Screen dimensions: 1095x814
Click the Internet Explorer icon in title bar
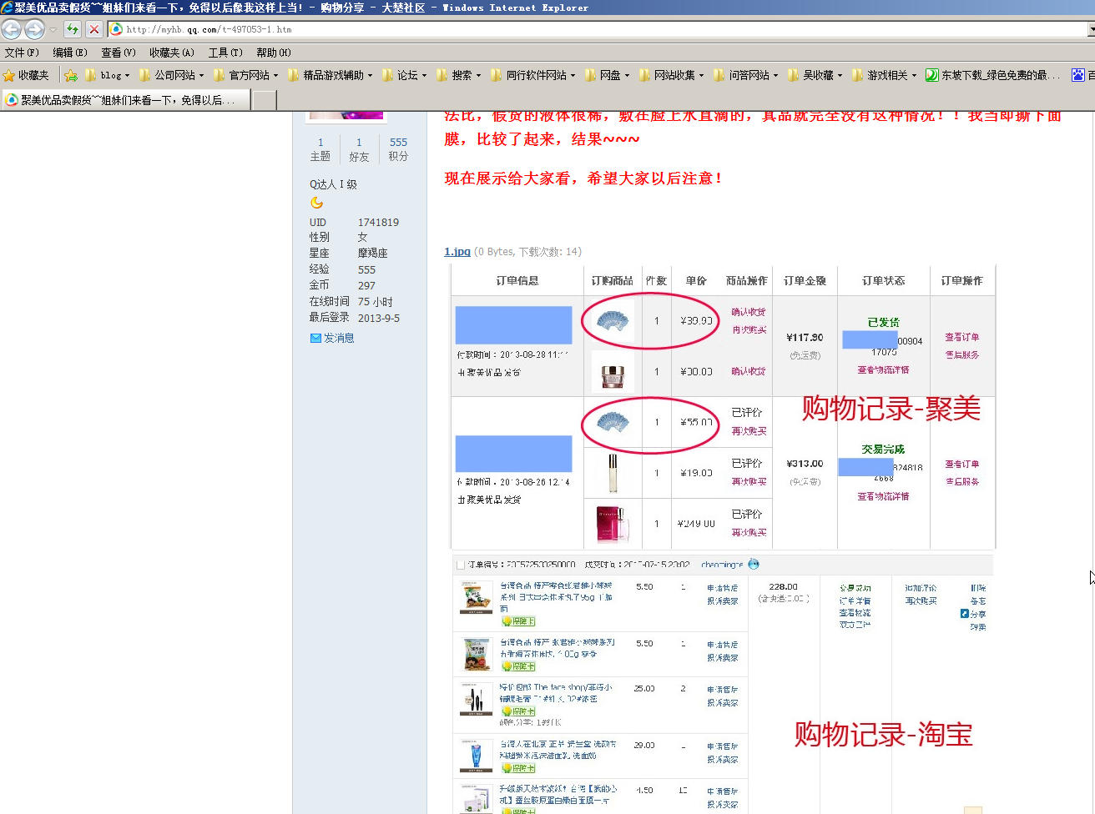(7, 8)
